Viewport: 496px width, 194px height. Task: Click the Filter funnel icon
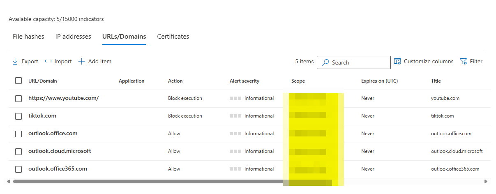coord(463,61)
